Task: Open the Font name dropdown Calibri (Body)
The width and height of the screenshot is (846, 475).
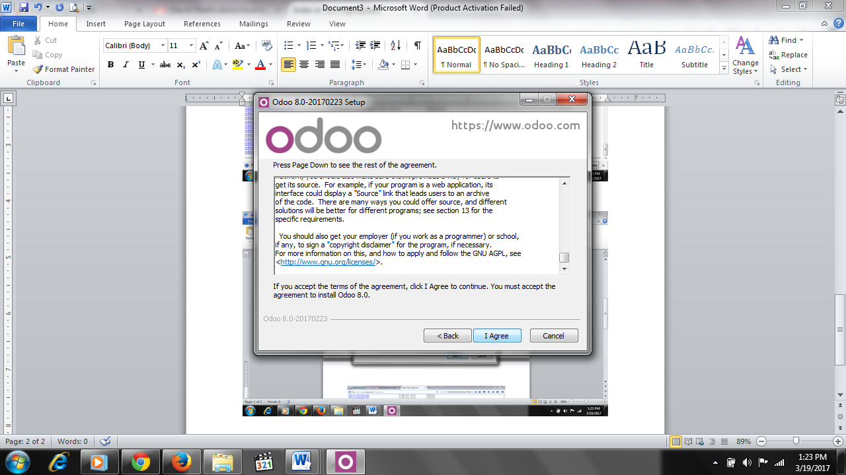Action: [x=163, y=46]
